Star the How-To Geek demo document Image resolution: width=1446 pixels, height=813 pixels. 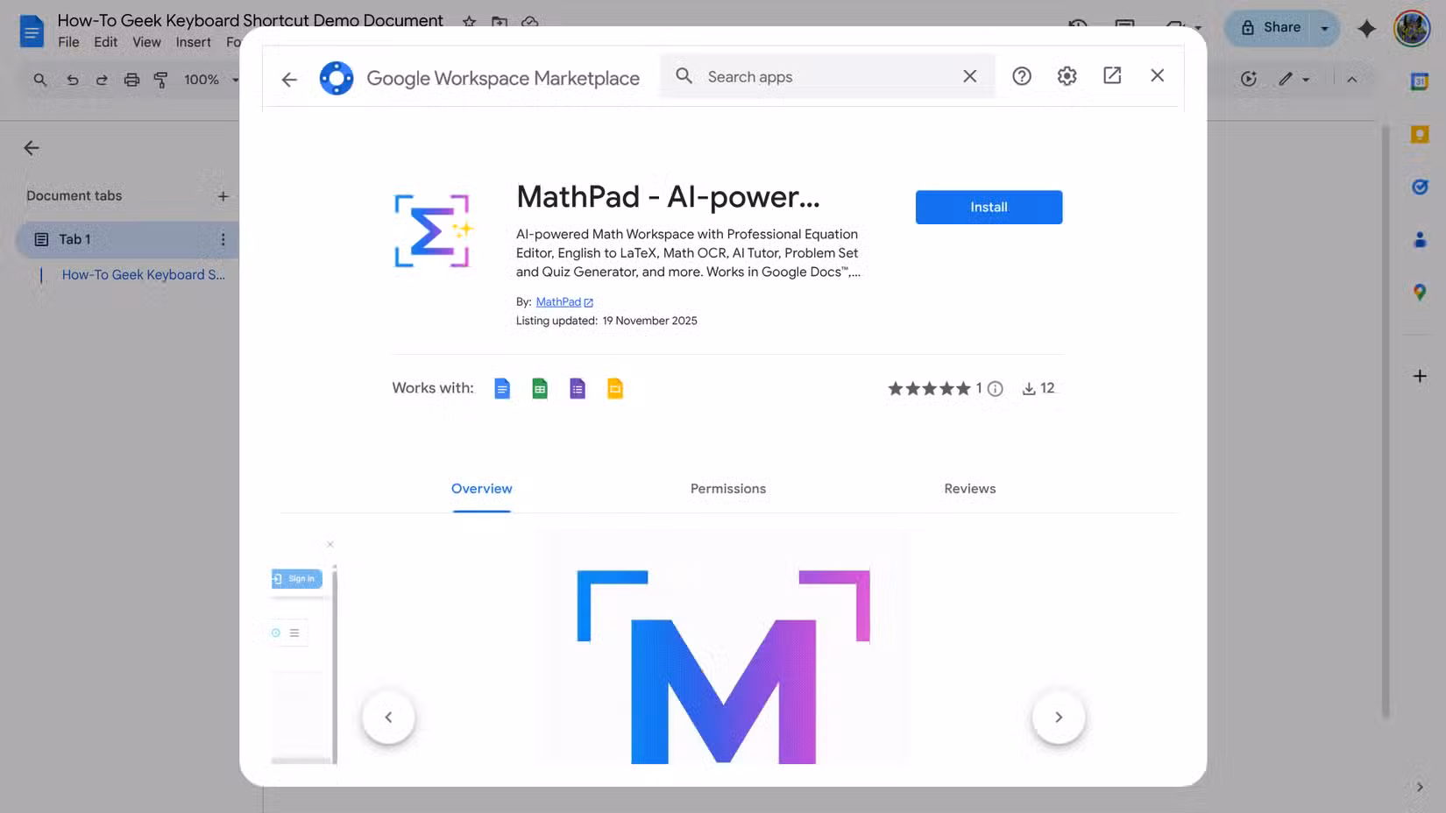point(468,20)
